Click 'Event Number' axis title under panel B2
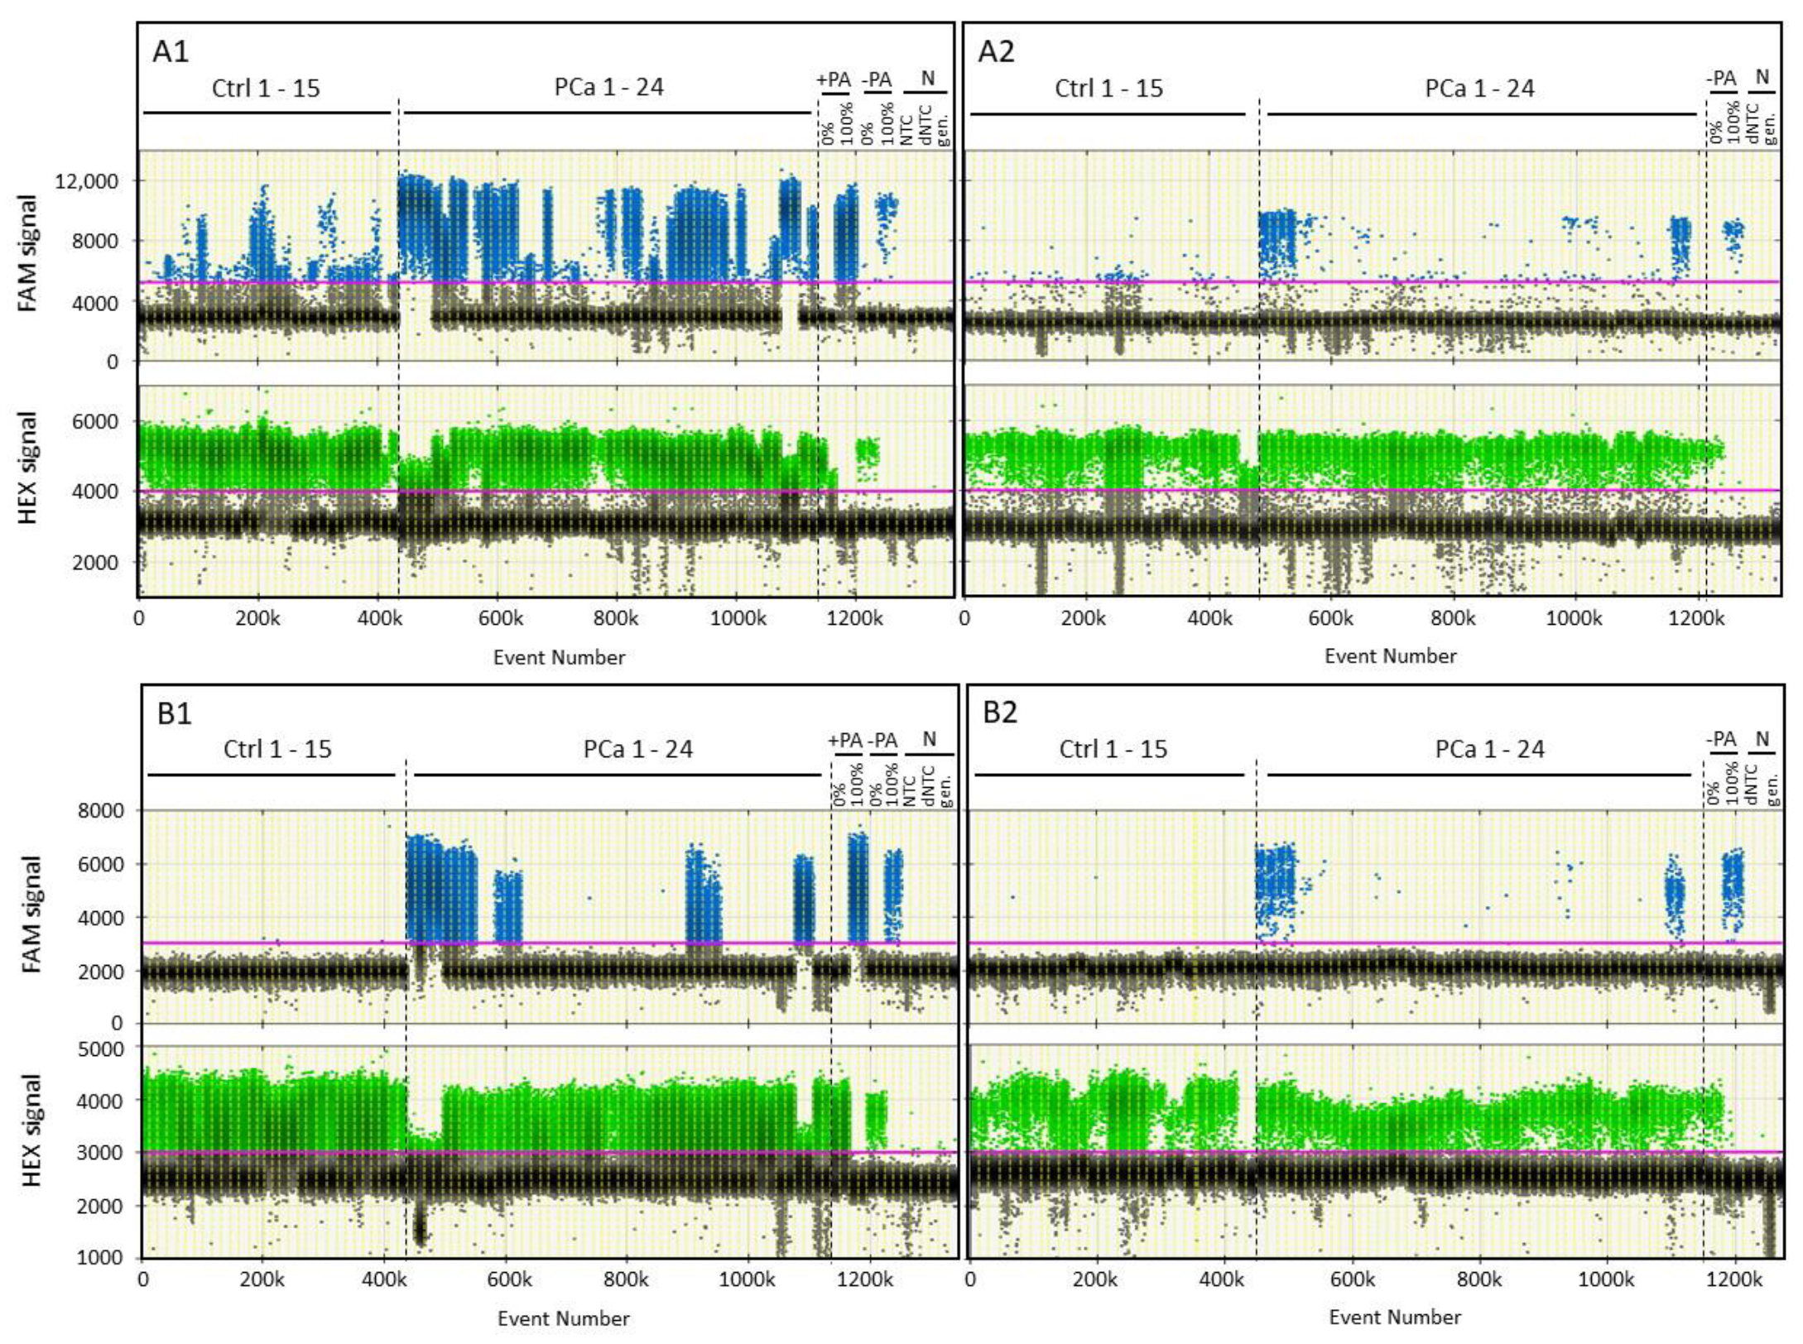The width and height of the screenshot is (1803, 1344). pos(1394,1317)
